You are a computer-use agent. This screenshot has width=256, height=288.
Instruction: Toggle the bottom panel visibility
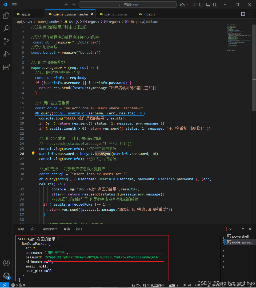[209, 5]
